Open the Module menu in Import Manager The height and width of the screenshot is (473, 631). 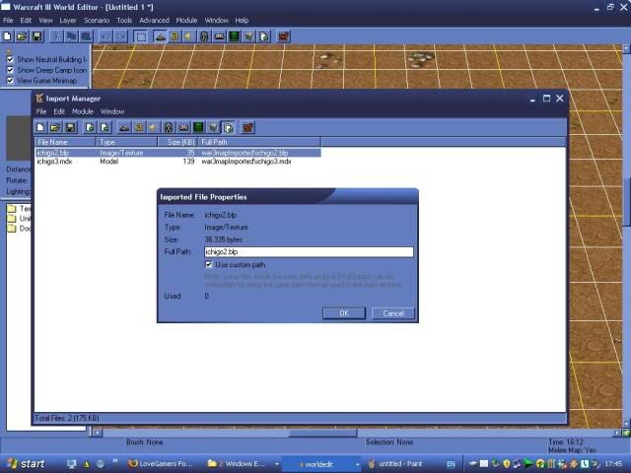83,111
